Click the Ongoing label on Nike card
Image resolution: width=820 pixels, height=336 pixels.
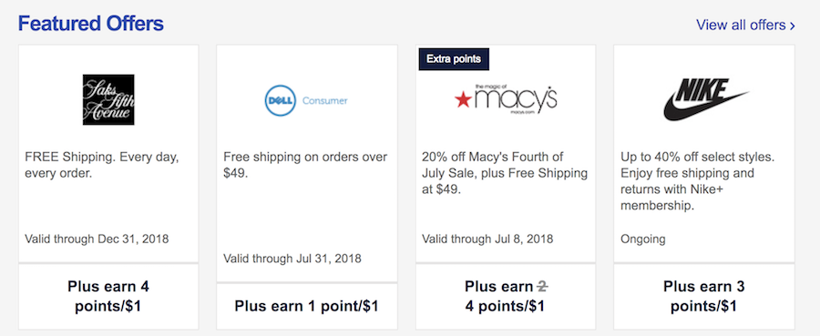642,239
